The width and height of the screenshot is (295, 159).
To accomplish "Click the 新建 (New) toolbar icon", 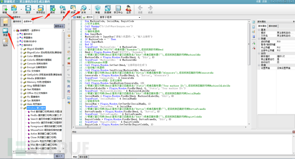I will tap(5, 9).
